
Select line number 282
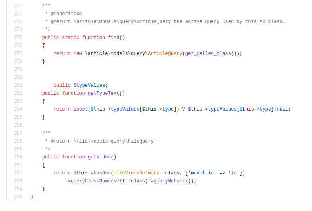coord(18,93)
